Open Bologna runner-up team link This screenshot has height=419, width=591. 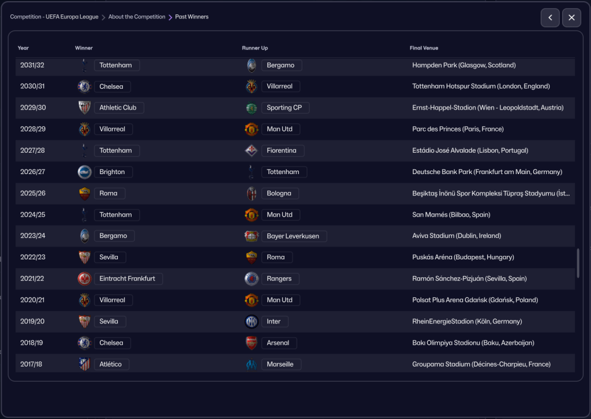pyautogui.click(x=279, y=194)
